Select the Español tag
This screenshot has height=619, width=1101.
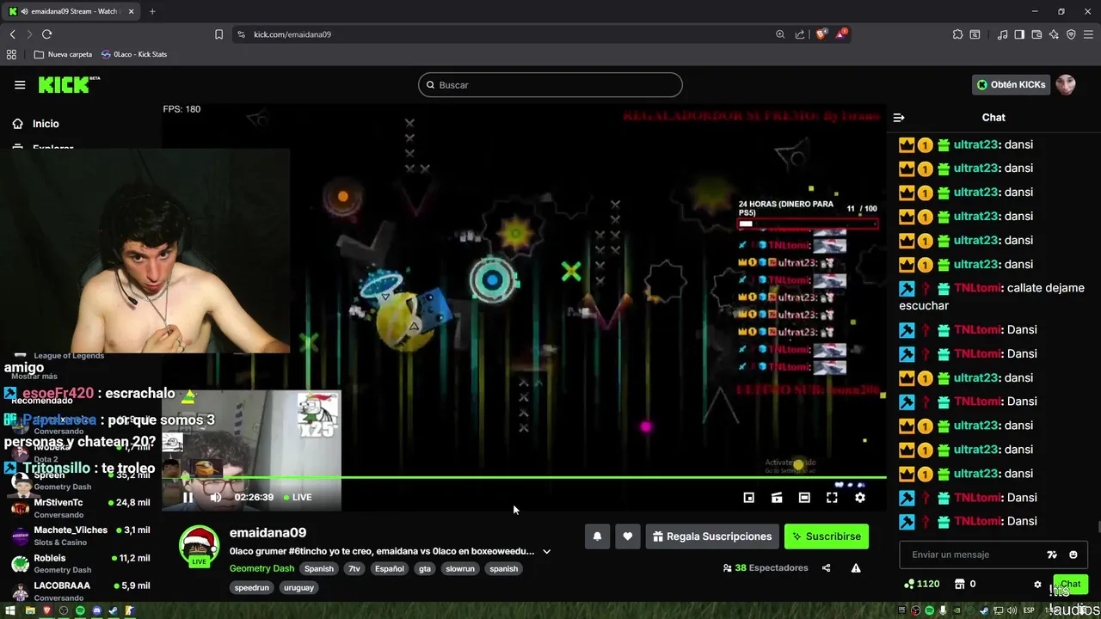click(x=389, y=568)
